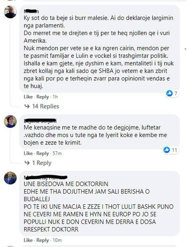Reply to the comment posted 57m ago
187x247 pixels.
pos(43,153)
